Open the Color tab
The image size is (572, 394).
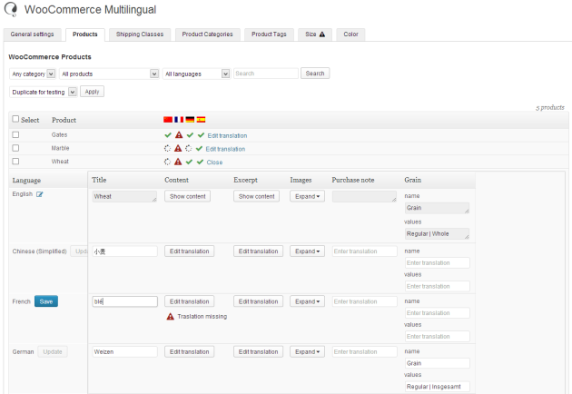(350, 34)
